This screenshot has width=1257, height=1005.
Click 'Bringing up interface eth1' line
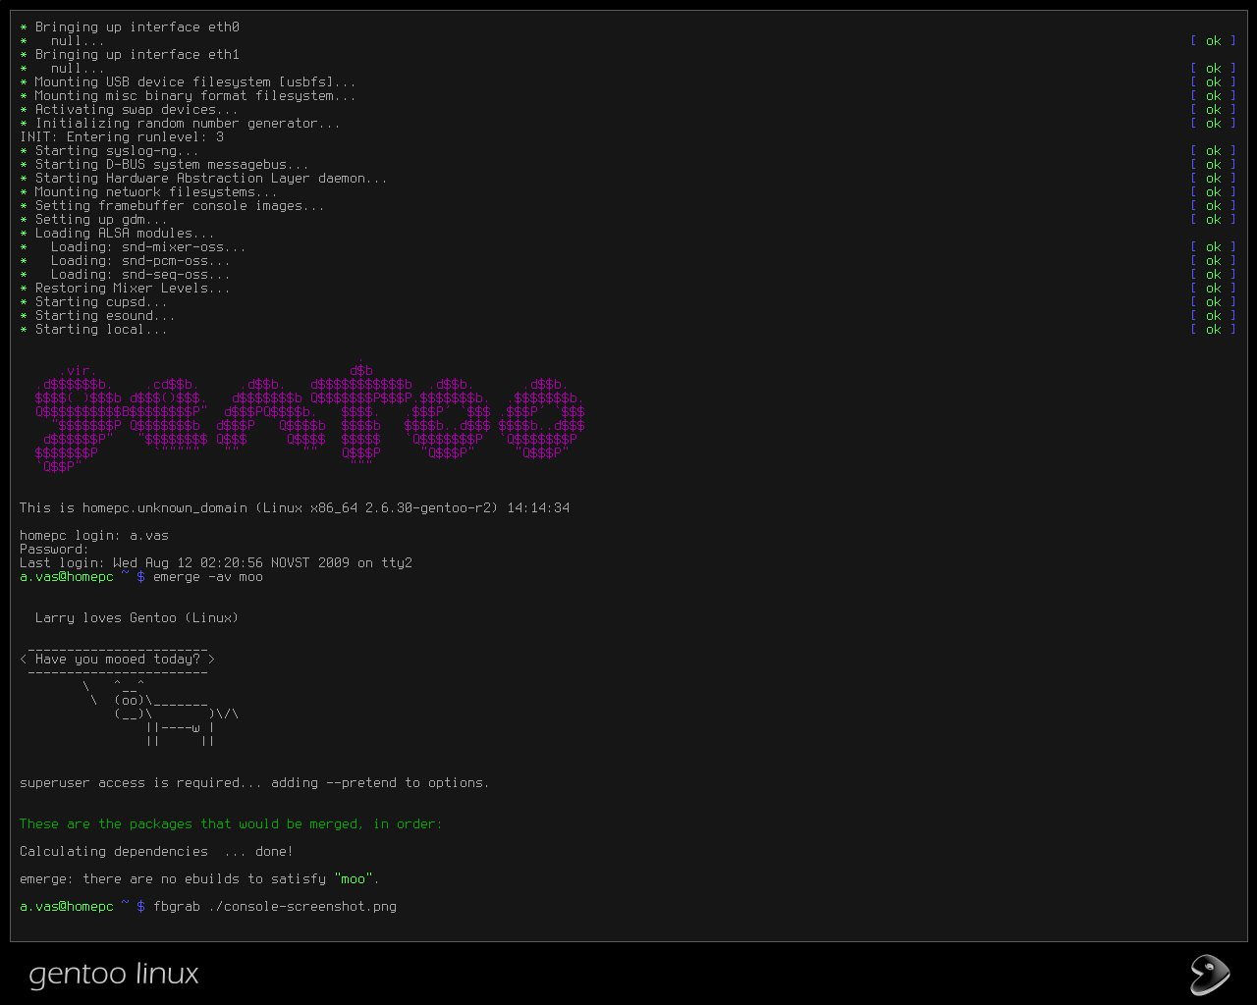(130, 55)
